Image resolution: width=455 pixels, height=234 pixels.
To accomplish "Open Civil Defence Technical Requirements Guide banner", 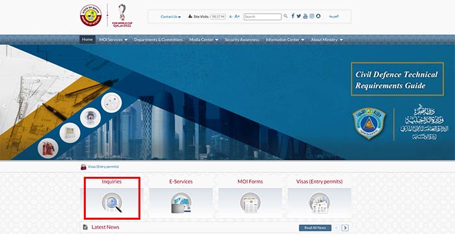I will coord(397,79).
